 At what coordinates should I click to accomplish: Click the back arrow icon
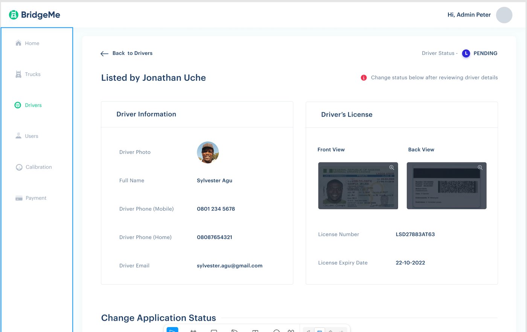104,53
